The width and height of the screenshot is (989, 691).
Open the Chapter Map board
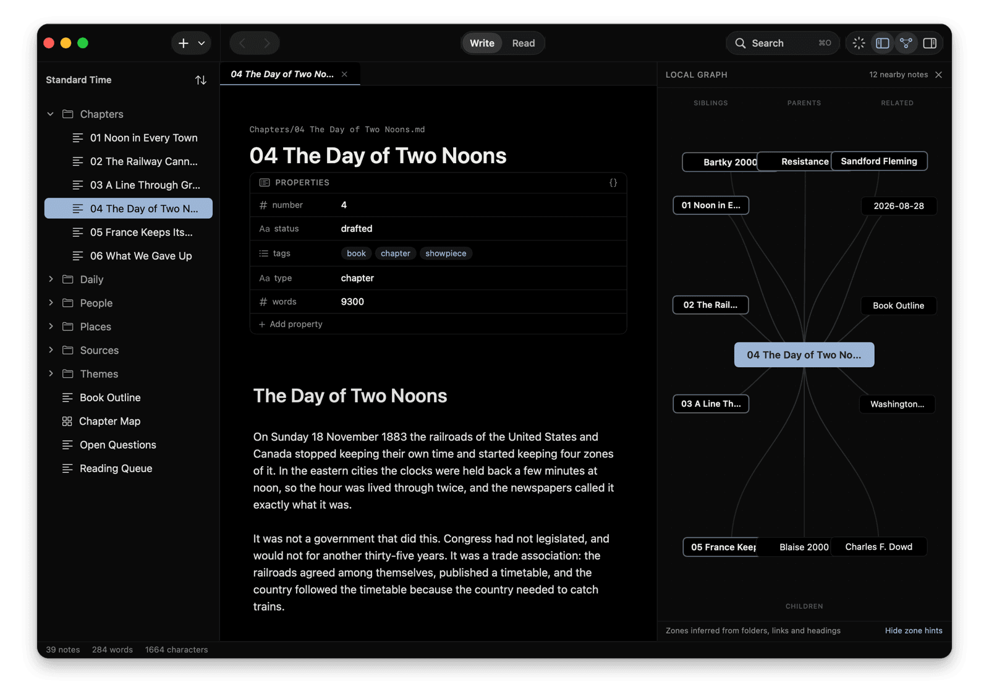pos(129,421)
